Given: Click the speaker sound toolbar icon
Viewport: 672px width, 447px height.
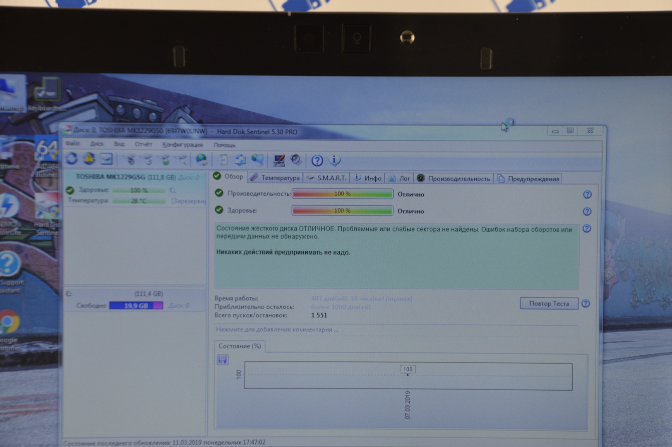Looking at the screenshot, I should [x=296, y=160].
